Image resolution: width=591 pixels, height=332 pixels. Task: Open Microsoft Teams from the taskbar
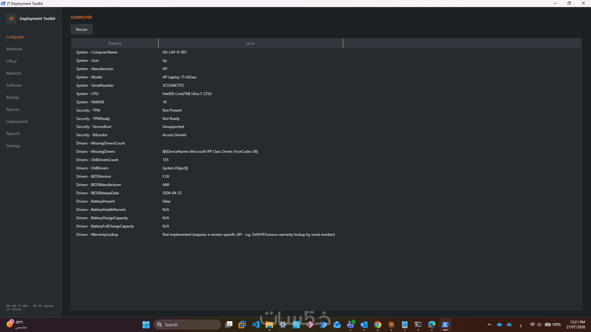[351, 325]
